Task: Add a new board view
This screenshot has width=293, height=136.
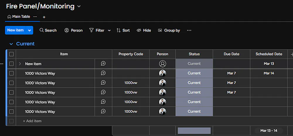Action: pyautogui.click(x=44, y=17)
